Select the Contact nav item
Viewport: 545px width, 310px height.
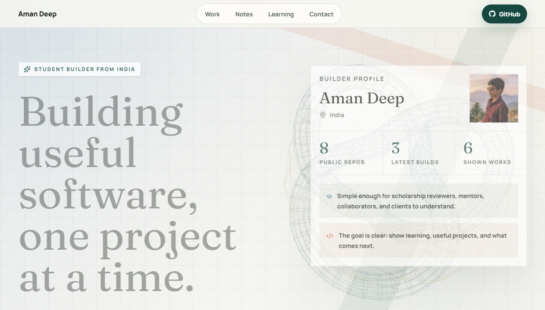pyautogui.click(x=321, y=14)
